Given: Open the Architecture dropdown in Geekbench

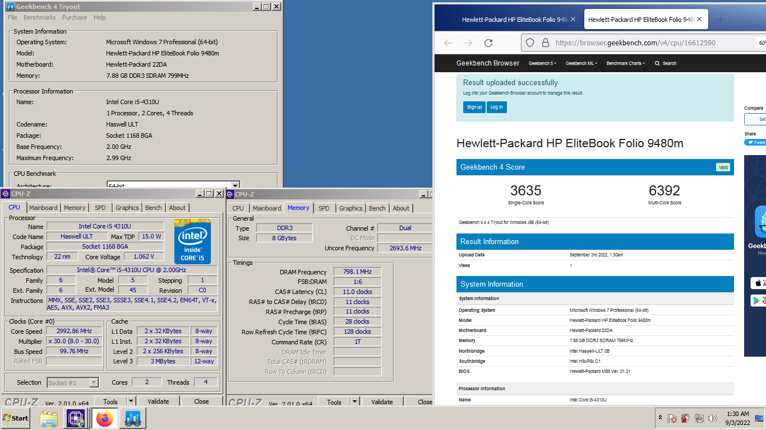Looking at the screenshot, I should 236,185.
